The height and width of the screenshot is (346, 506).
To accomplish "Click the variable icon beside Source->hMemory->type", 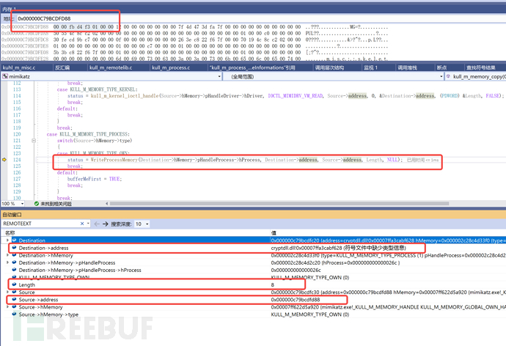I will [14, 314].
